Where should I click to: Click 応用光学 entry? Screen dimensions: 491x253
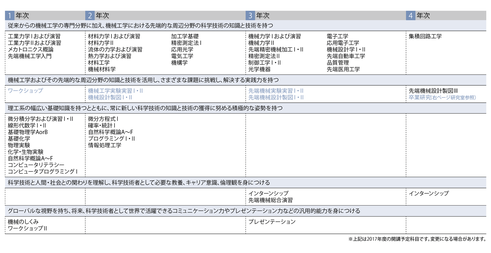click(x=182, y=49)
